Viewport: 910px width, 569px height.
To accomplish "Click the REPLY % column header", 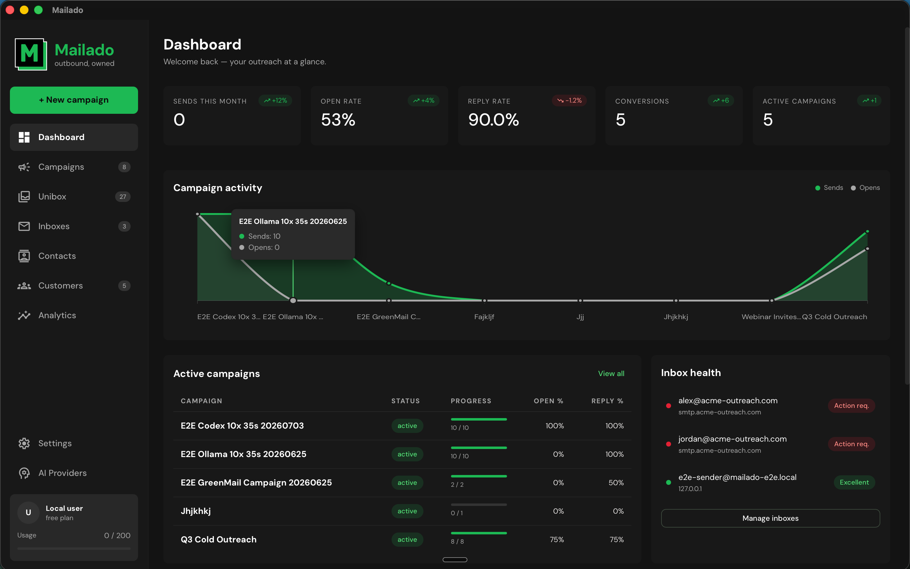I will [607, 401].
